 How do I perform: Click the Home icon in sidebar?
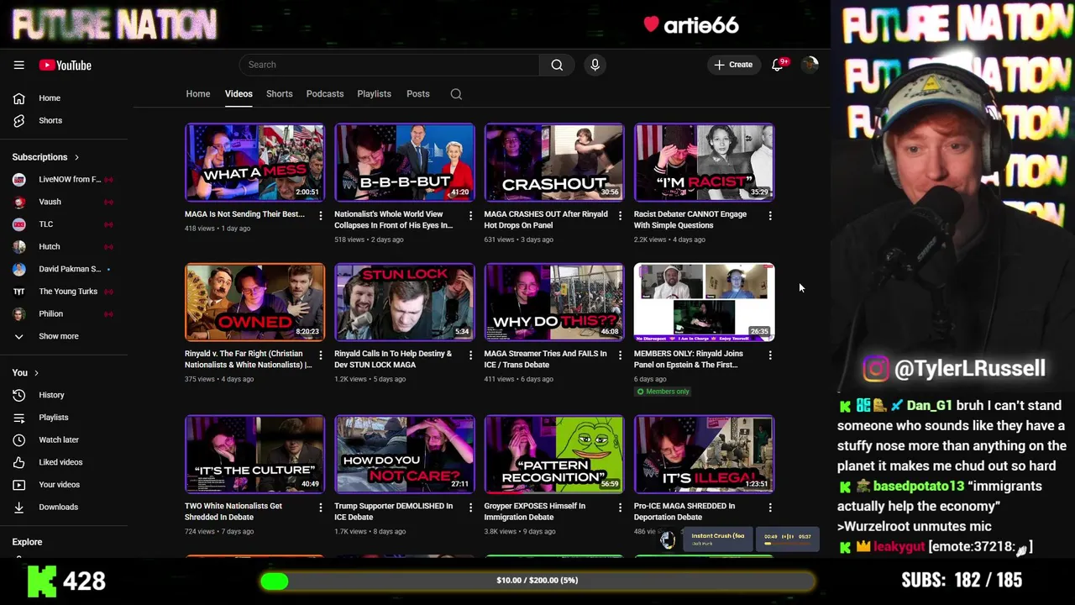[x=18, y=98]
